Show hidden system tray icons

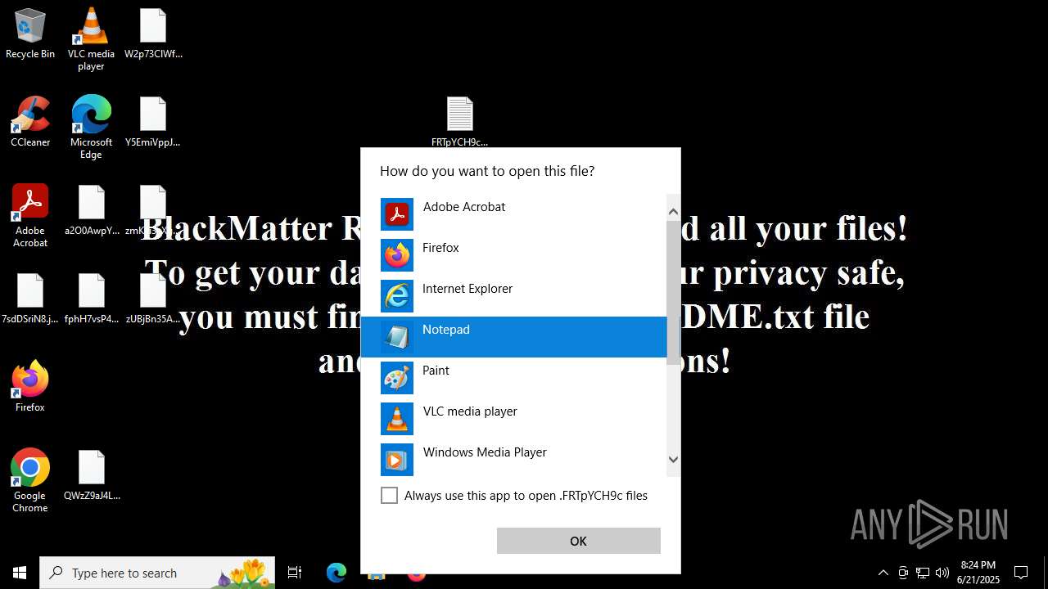tap(883, 573)
